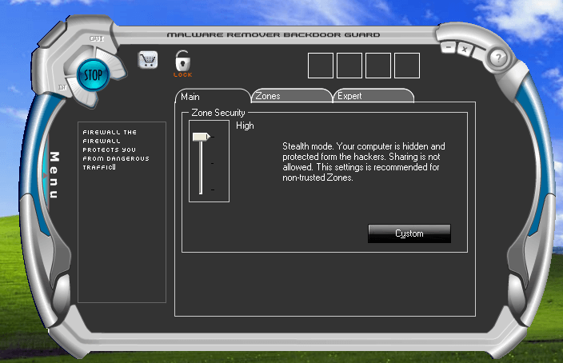The height and width of the screenshot is (363, 563).
Task: Open the Expert tab
Action: click(x=373, y=96)
